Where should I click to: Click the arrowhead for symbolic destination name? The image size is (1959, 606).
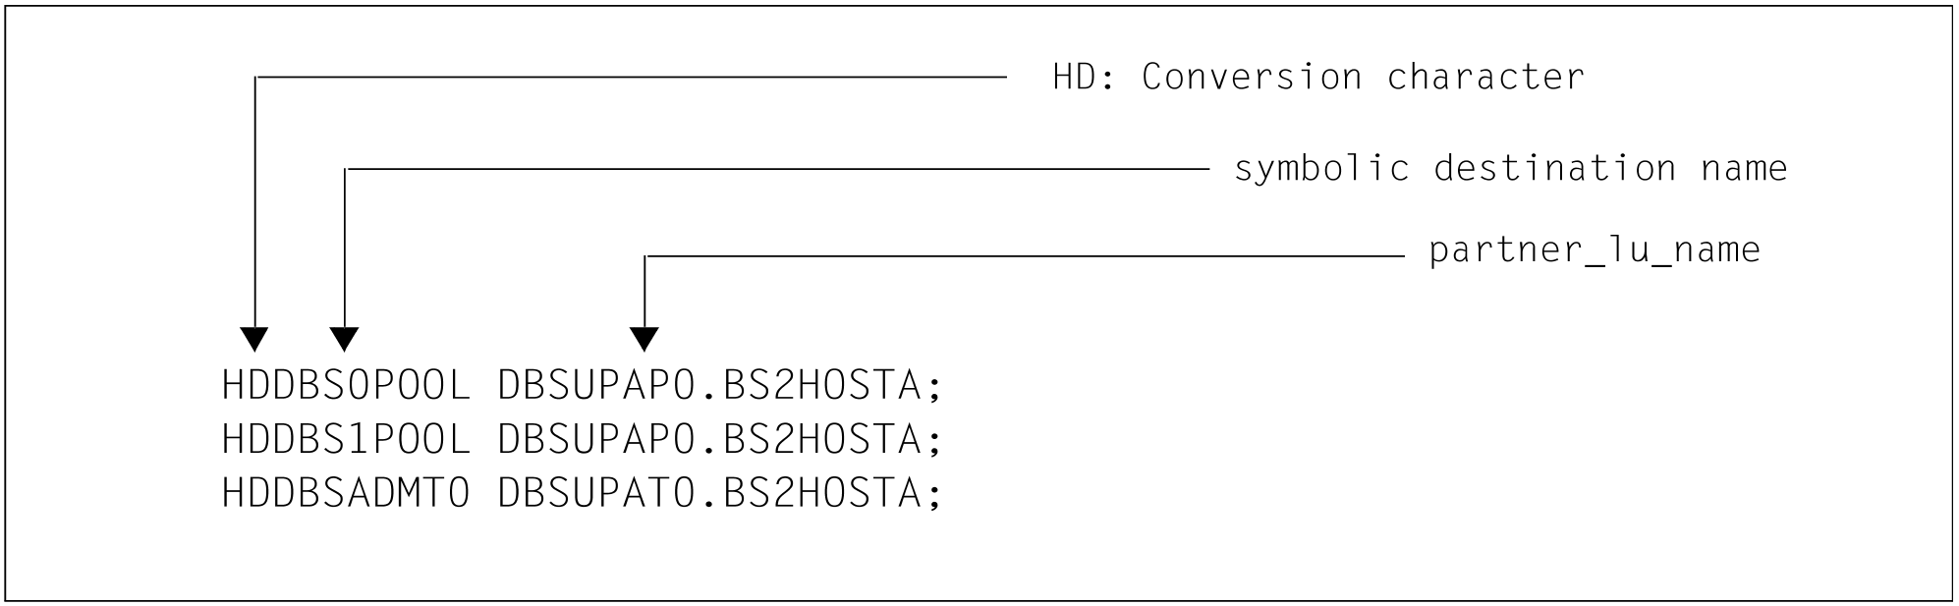[344, 339]
